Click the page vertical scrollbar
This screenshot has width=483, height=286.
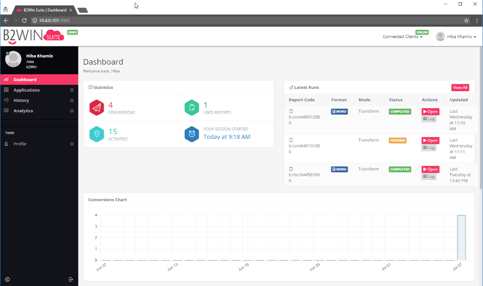(x=481, y=117)
